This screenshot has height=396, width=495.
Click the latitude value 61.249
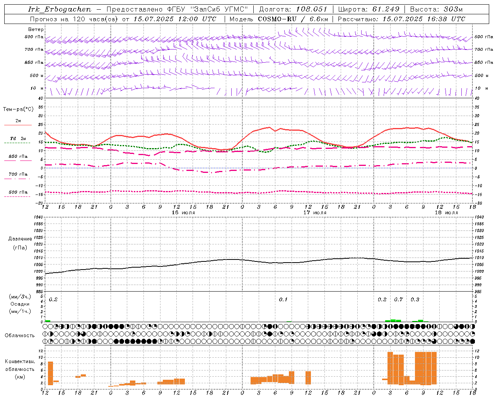tap(386, 9)
